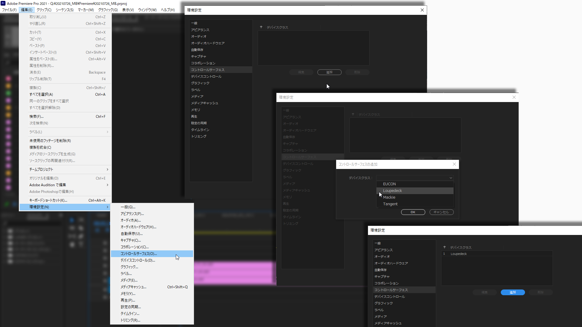Viewport: 582px width, 327px height.
Task: Select オーディオハードウェア category in top 環境設定 list
Action: click(208, 43)
